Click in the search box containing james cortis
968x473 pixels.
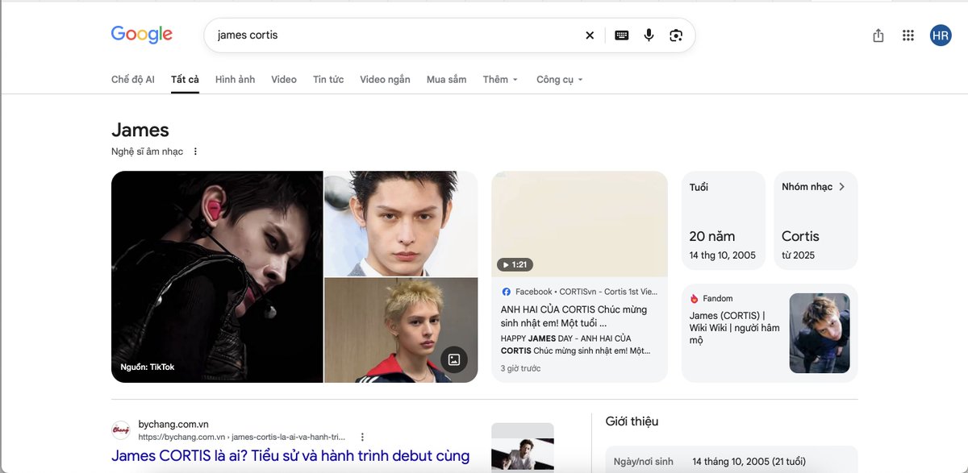tap(395, 35)
